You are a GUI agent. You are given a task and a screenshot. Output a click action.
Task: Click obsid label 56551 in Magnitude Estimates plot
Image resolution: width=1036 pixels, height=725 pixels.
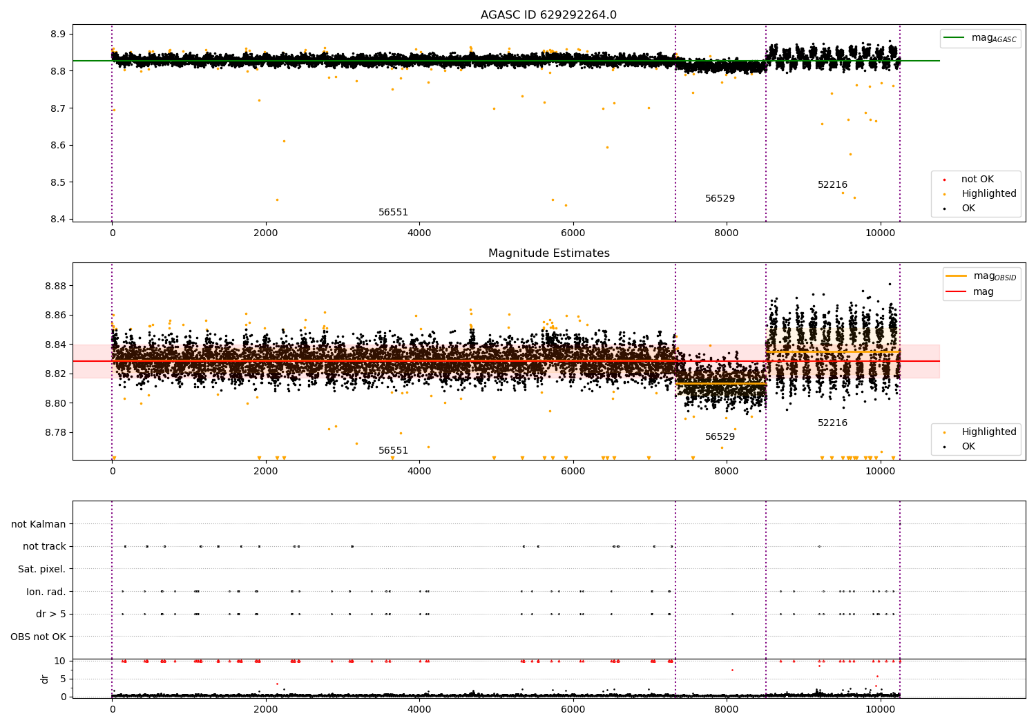point(393,451)
